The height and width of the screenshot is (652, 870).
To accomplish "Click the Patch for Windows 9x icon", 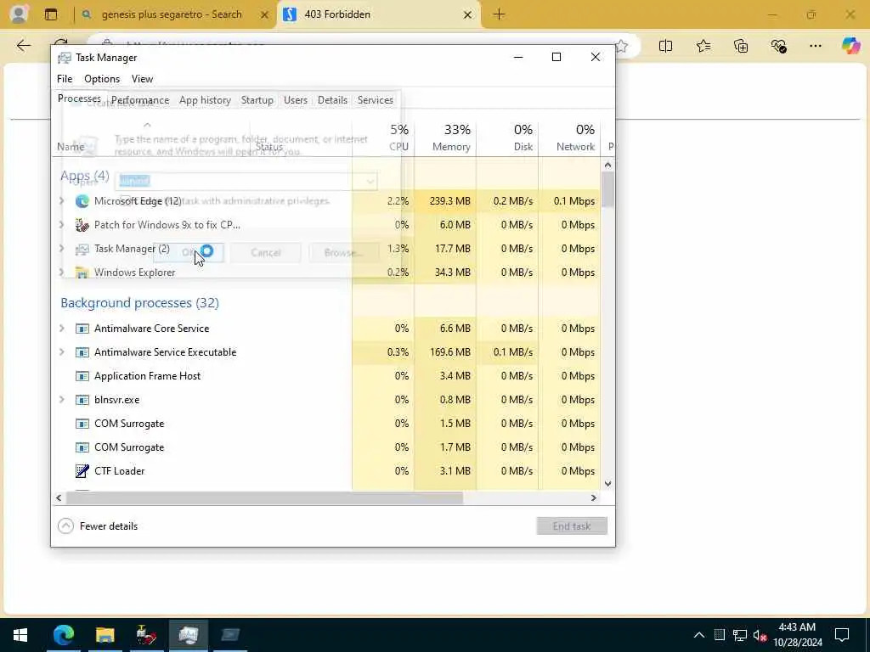I will click(82, 225).
